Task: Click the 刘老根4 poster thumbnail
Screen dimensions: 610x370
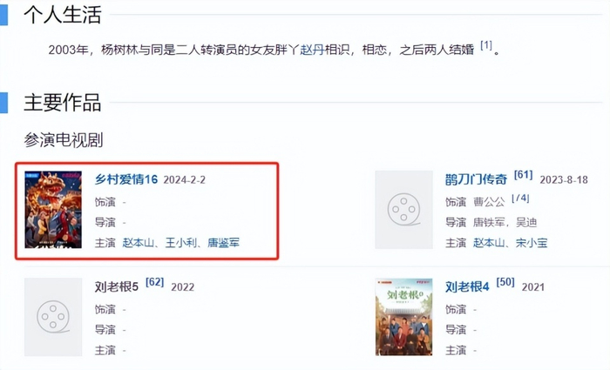Action: [x=403, y=317]
